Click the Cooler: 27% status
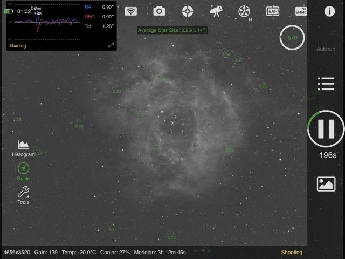The height and width of the screenshot is (259, 345). [115, 252]
